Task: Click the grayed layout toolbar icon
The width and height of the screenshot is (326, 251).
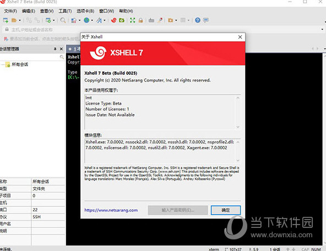Action: coord(183,20)
